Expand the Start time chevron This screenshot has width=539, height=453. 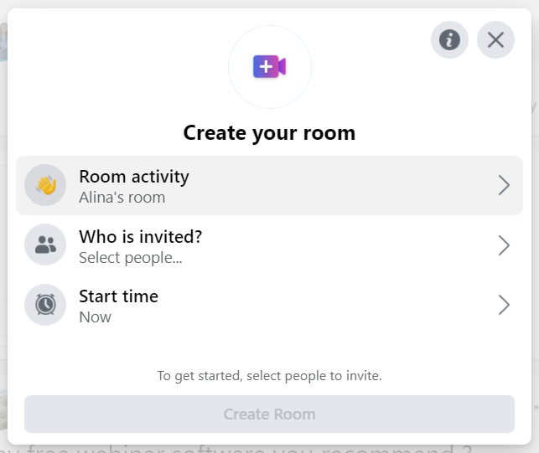[x=504, y=305]
